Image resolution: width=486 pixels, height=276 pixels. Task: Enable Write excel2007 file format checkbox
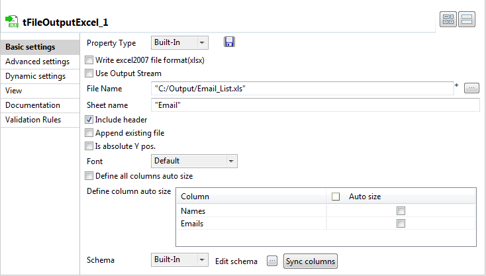[x=89, y=60]
